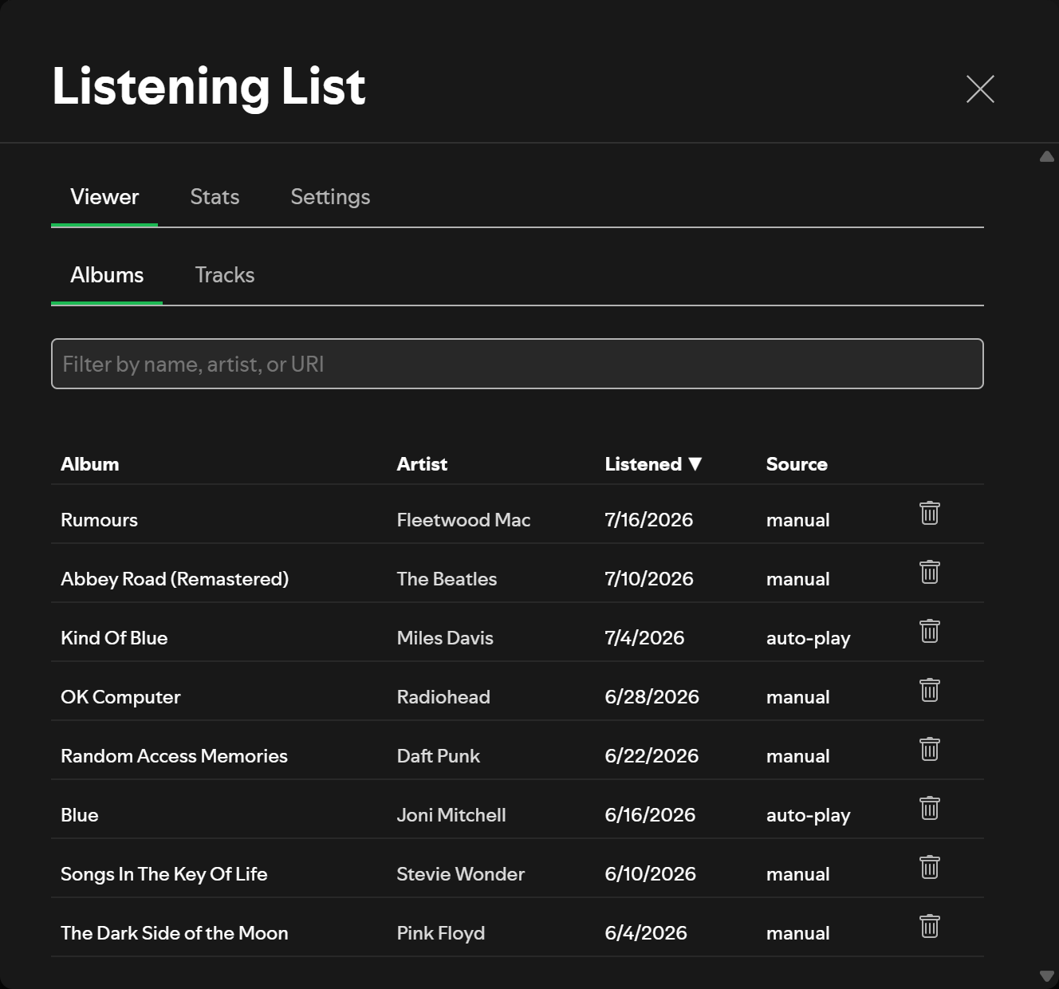Click the Daft Punk artist cell
1059x989 pixels.
tap(439, 756)
